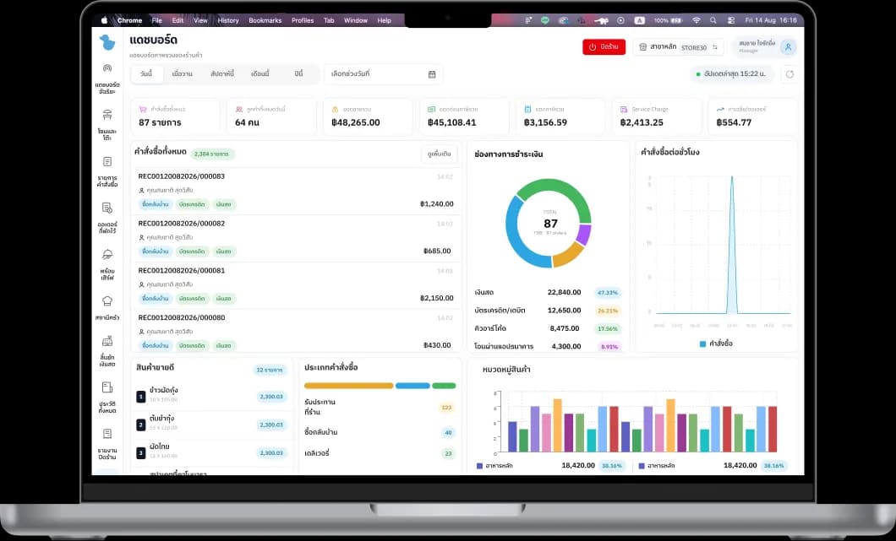
Task: Click the shopping cart icon on the 87 รายการ card
Action: tap(143, 109)
